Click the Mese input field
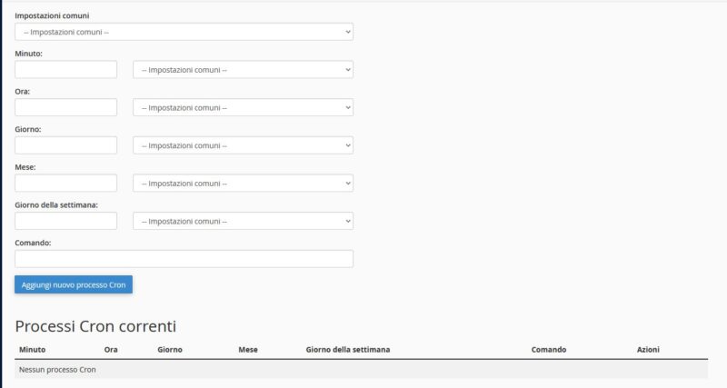Image resolution: width=727 pixels, height=388 pixels. [65, 184]
